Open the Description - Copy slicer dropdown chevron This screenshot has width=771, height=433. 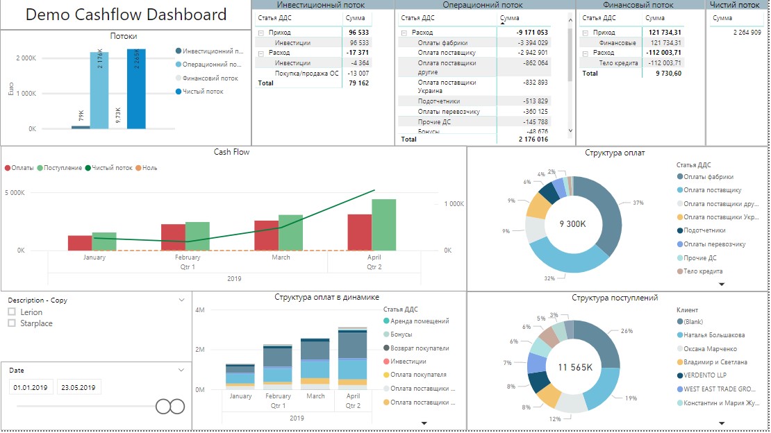181,300
